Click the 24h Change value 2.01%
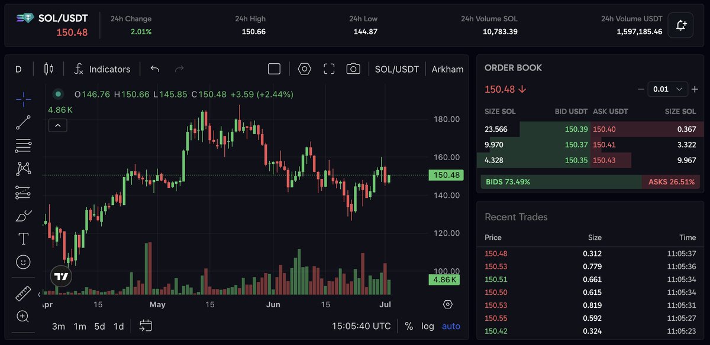710x345 pixels. point(141,31)
